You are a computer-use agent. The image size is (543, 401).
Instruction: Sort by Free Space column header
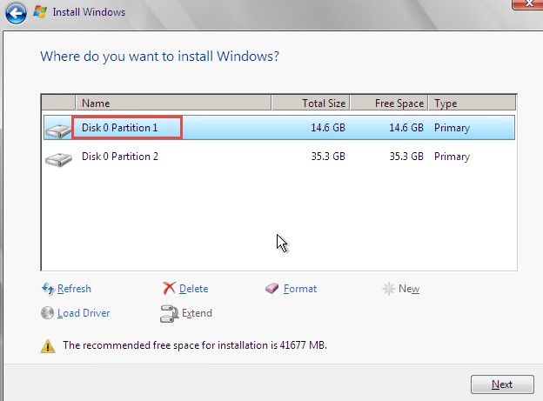[x=389, y=104]
